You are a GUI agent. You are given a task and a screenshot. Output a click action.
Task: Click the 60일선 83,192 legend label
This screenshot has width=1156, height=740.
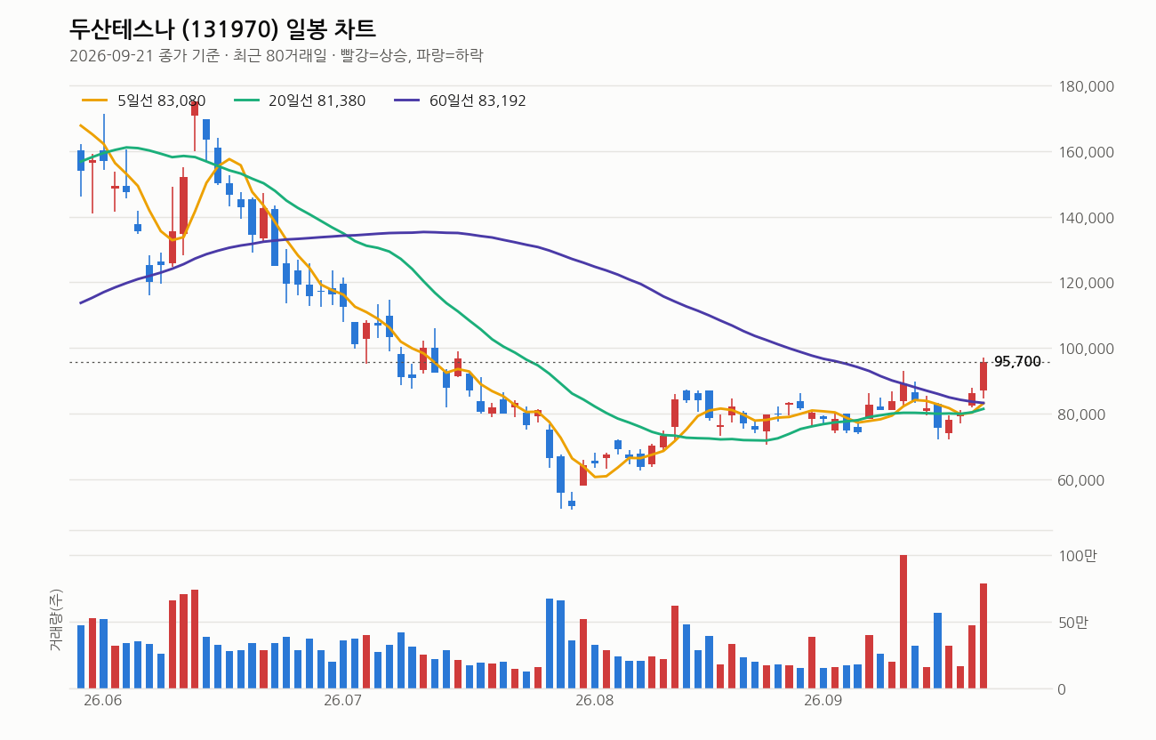point(478,101)
